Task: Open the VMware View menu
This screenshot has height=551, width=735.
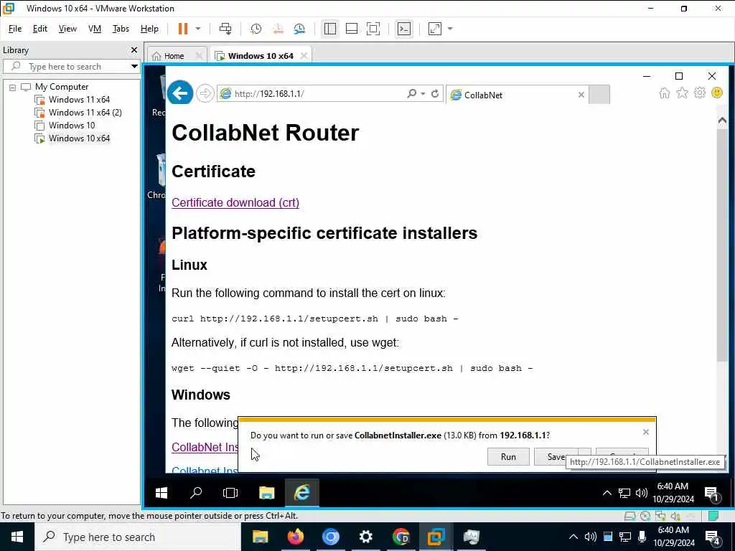Action: 67,29
